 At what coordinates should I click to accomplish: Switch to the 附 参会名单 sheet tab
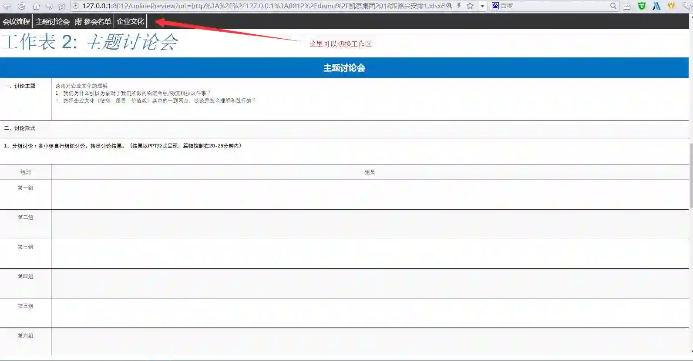(x=93, y=21)
